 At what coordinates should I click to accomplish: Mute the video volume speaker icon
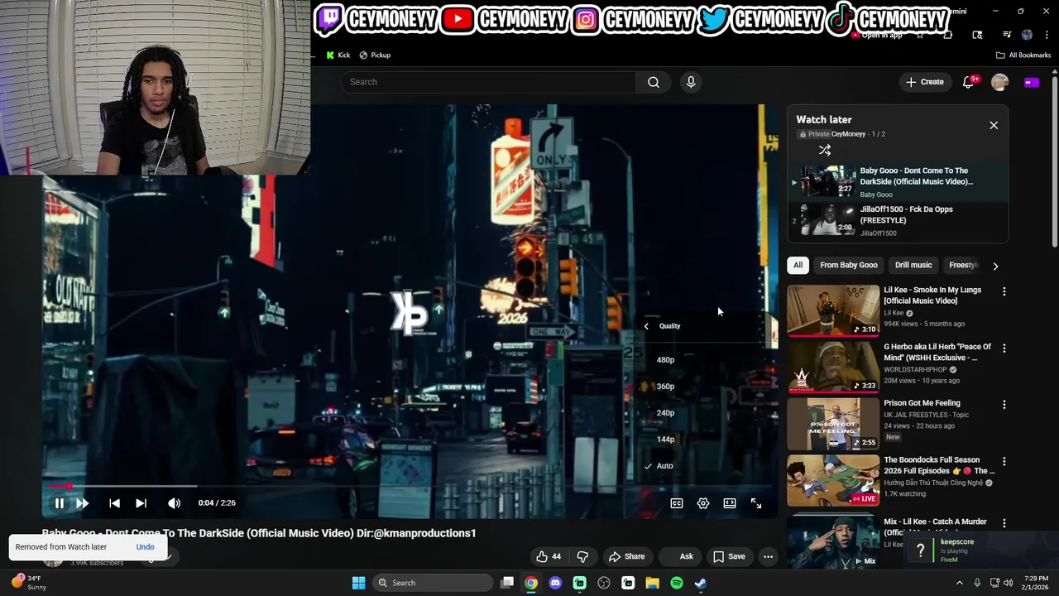pos(174,503)
